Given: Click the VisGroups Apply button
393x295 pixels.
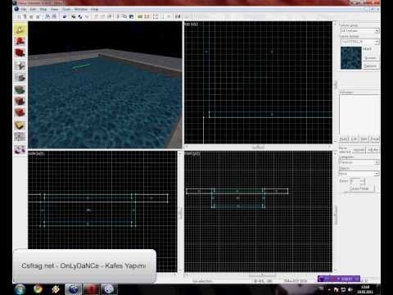Looking at the screenshot, I should [x=344, y=139].
